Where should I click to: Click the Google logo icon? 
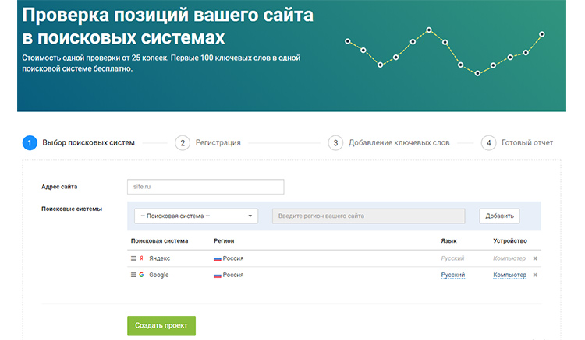(x=141, y=275)
